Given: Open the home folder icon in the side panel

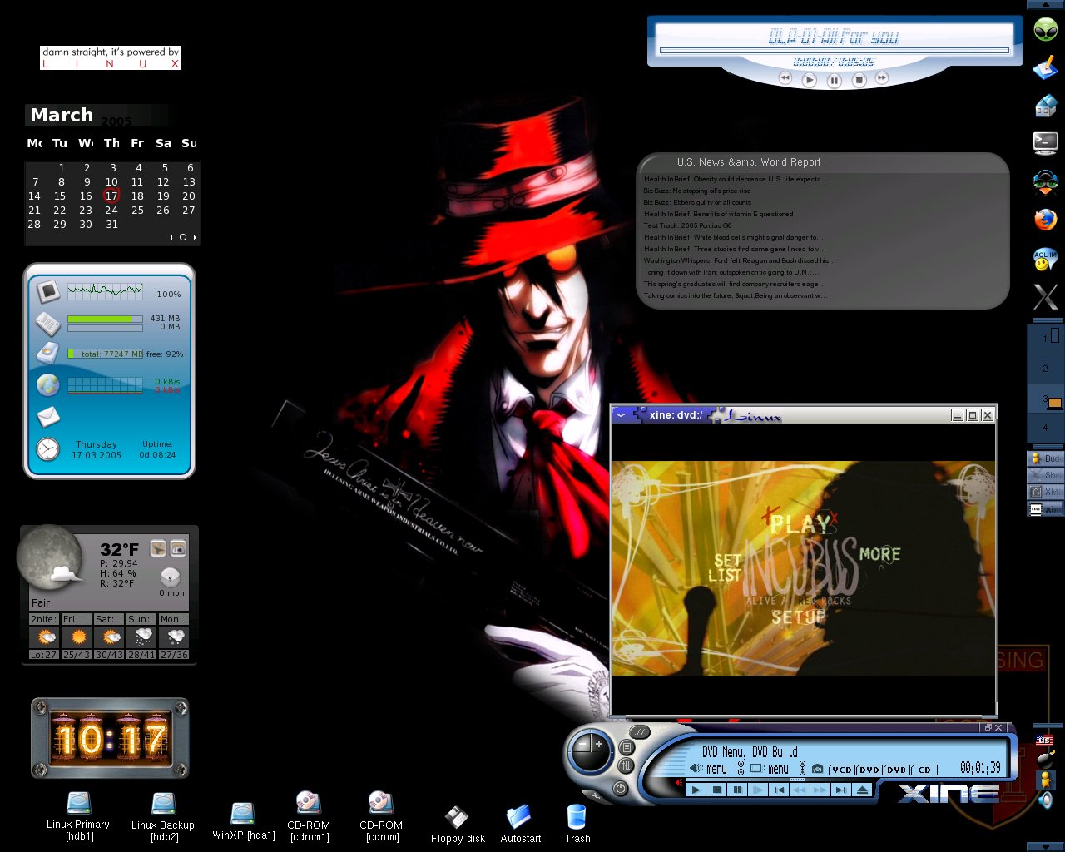Looking at the screenshot, I should (x=1045, y=106).
